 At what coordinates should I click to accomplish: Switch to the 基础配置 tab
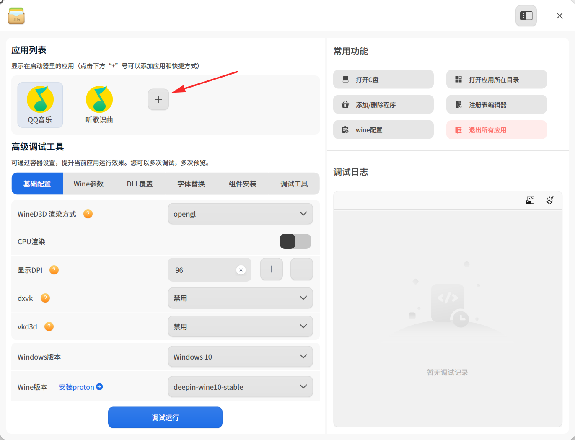click(x=37, y=184)
